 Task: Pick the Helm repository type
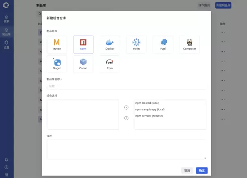136,44
